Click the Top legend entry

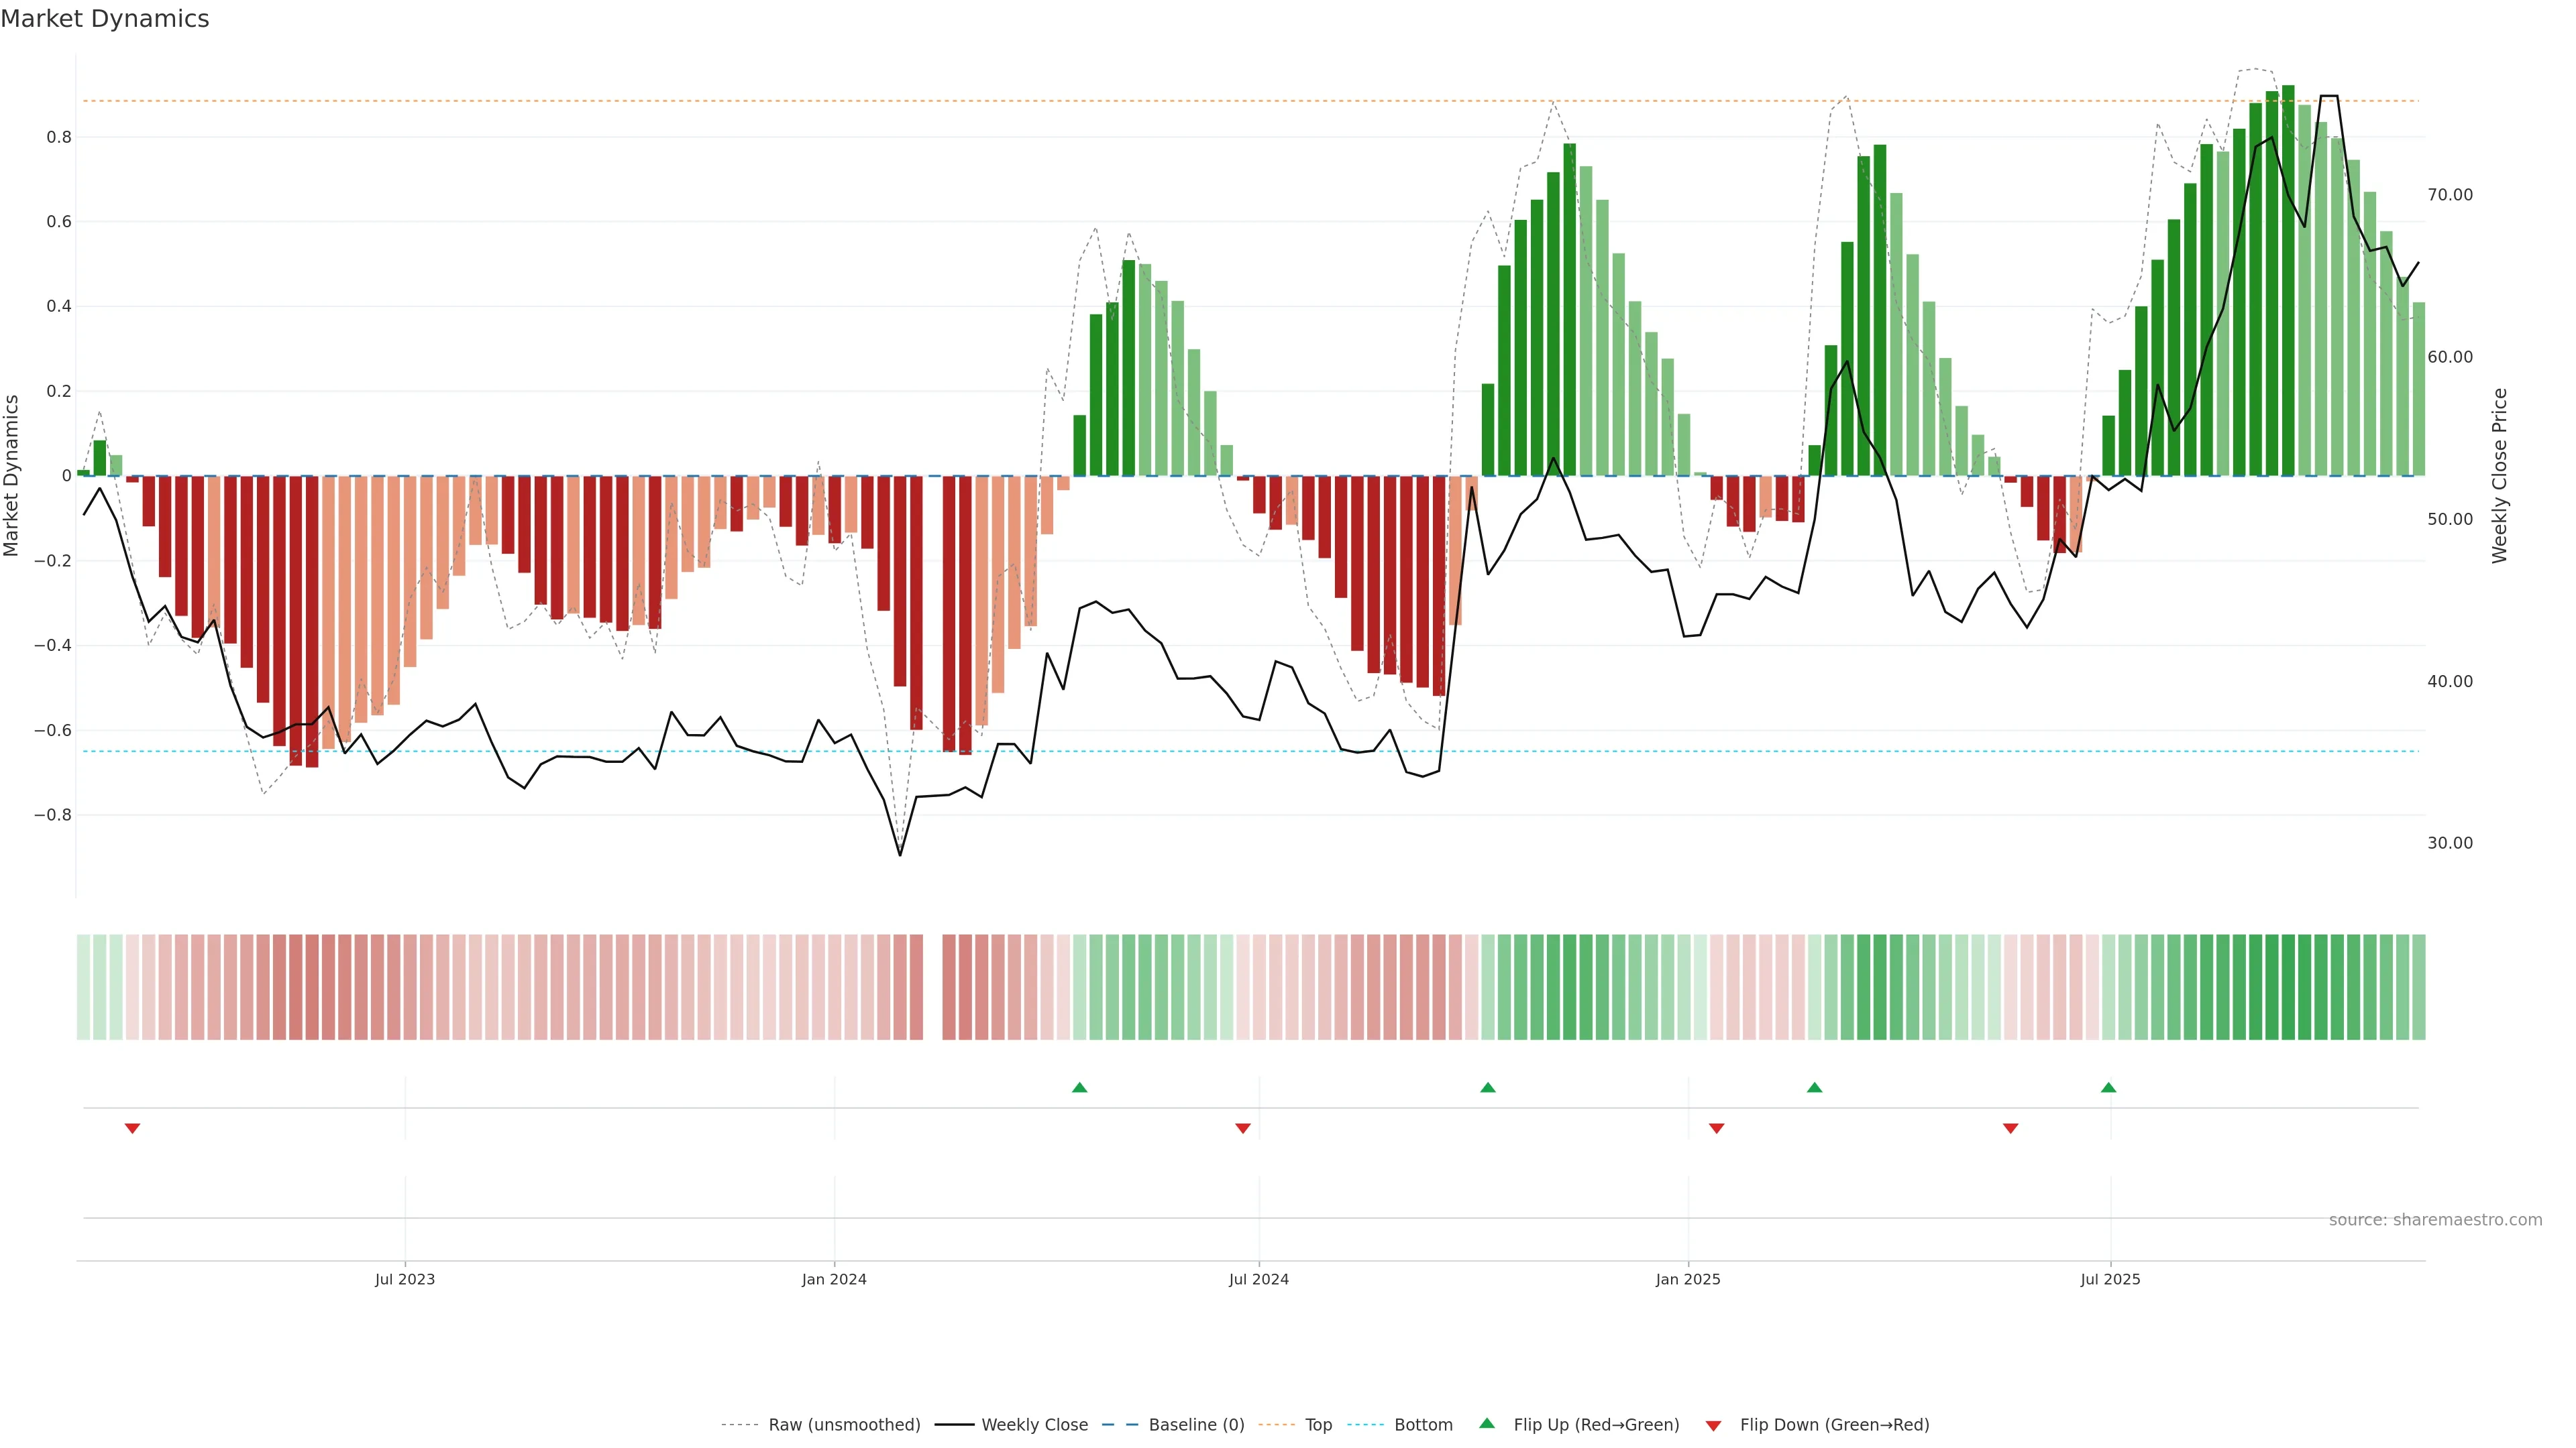(1318, 1425)
